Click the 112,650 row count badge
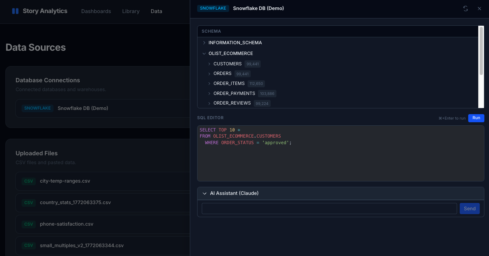 click(x=256, y=84)
